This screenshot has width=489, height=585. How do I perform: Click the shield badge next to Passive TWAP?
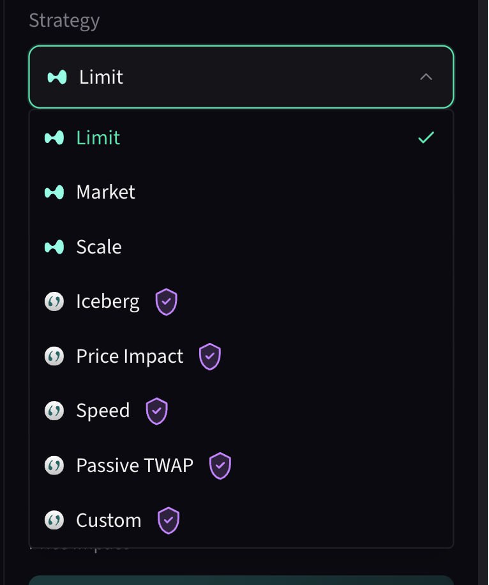coord(220,466)
